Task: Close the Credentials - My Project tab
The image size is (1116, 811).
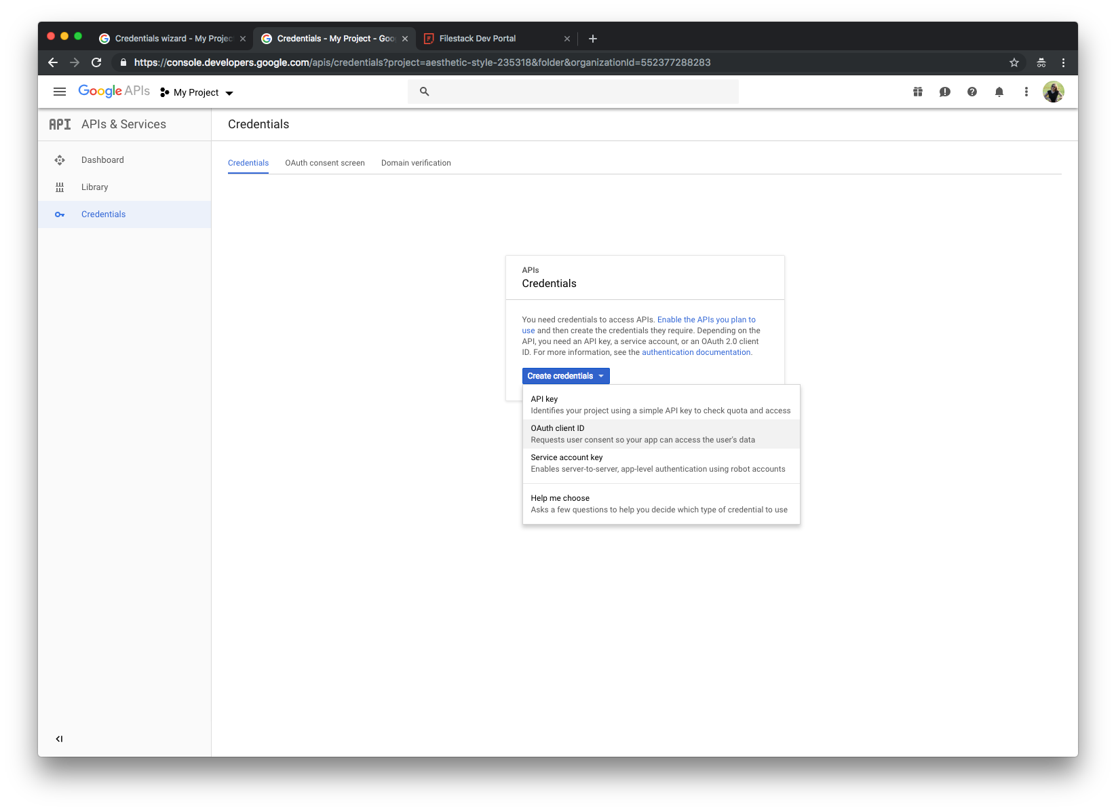Action: (405, 39)
